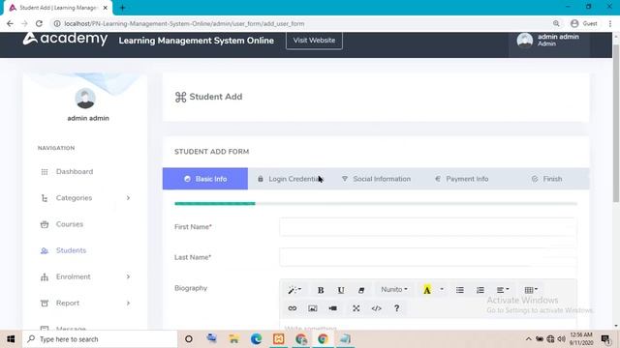Switch to the Social Information tab
The width and height of the screenshot is (620, 348).
(376, 179)
